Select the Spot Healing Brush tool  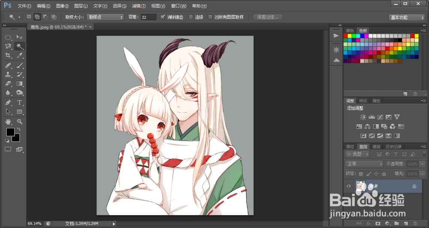pyautogui.click(x=8, y=65)
